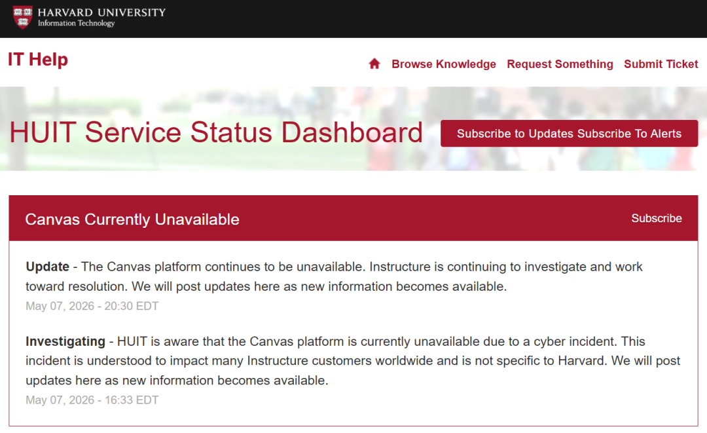Choose Submit Ticket in the navigation
Image resolution: width=707 pixels, height=433 pixels.
[661, 64]
